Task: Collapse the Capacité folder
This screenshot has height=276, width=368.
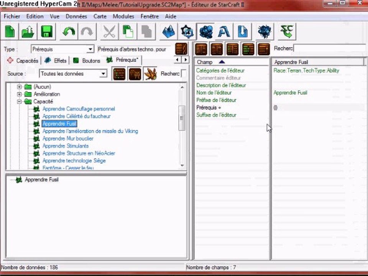Action: pyautogui.click(x=19, y=102)
